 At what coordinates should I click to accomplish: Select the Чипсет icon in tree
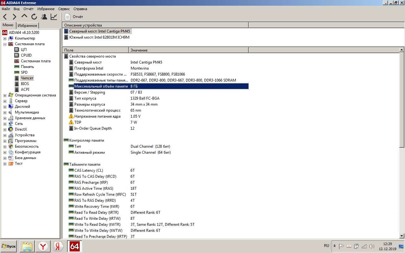pos(17,78)
